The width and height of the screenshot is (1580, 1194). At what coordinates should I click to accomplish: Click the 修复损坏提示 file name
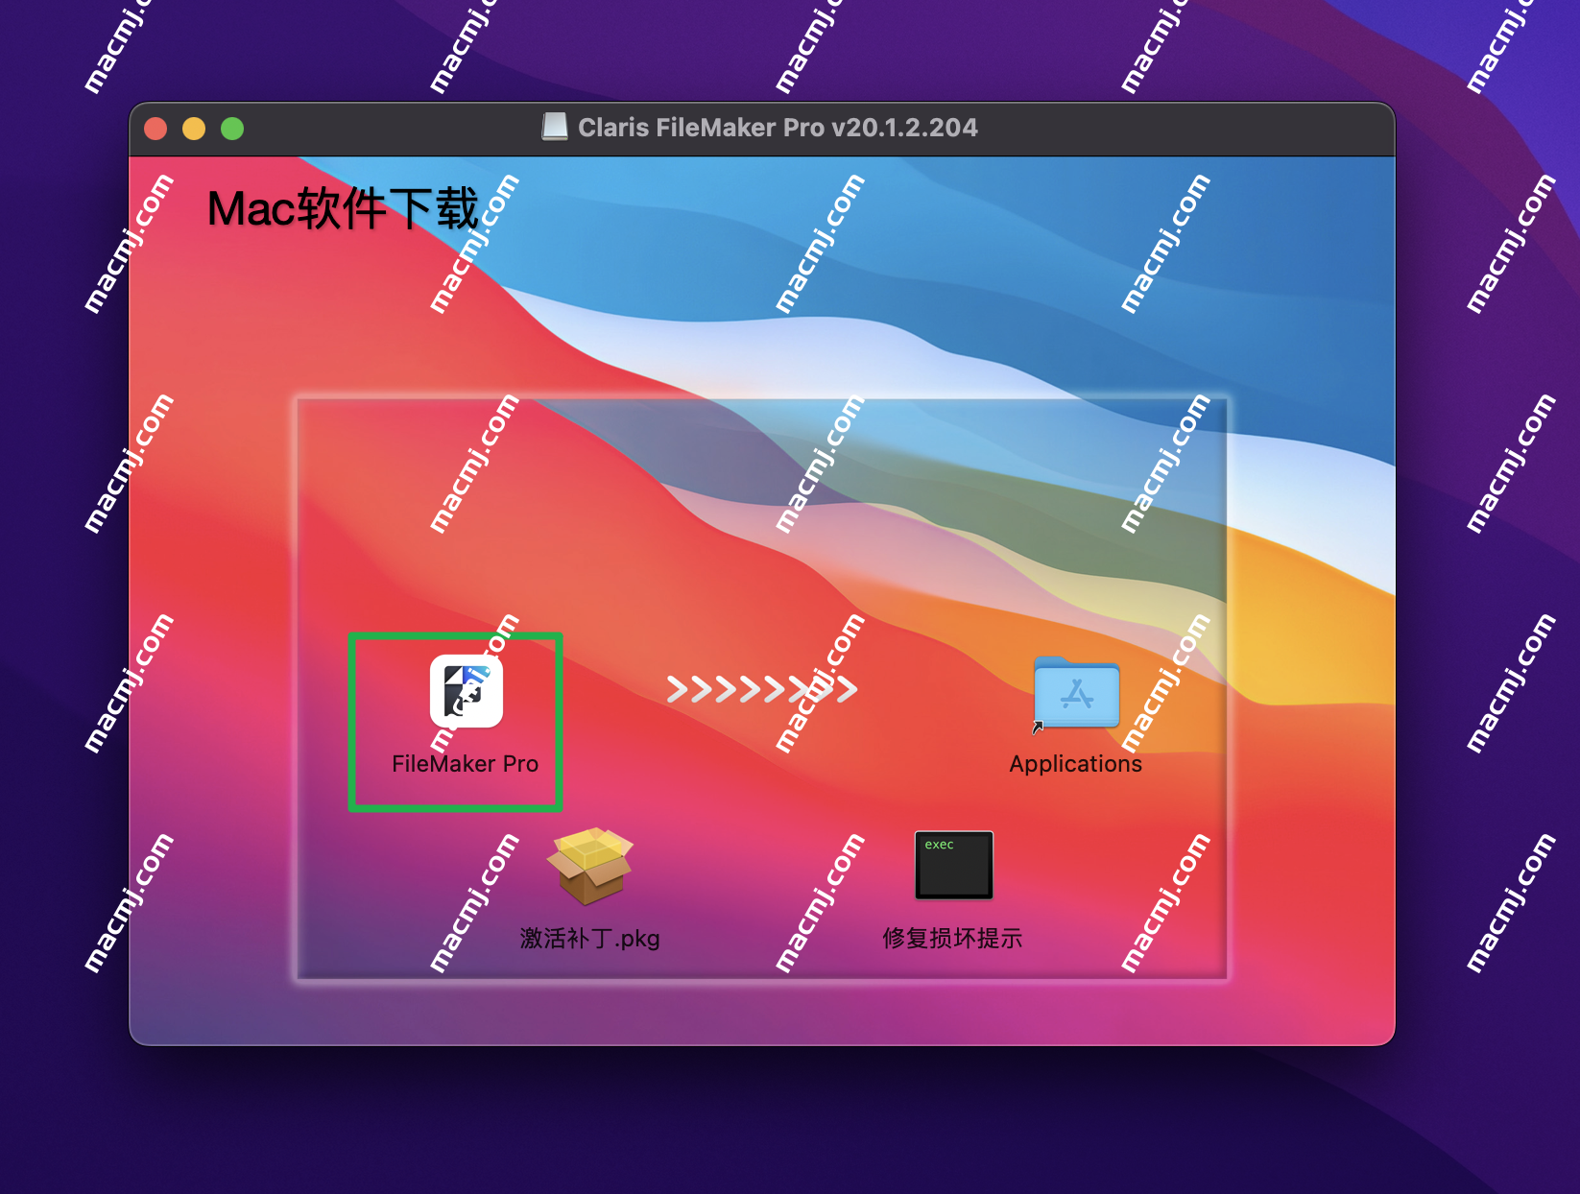click(x=953, y=938)
